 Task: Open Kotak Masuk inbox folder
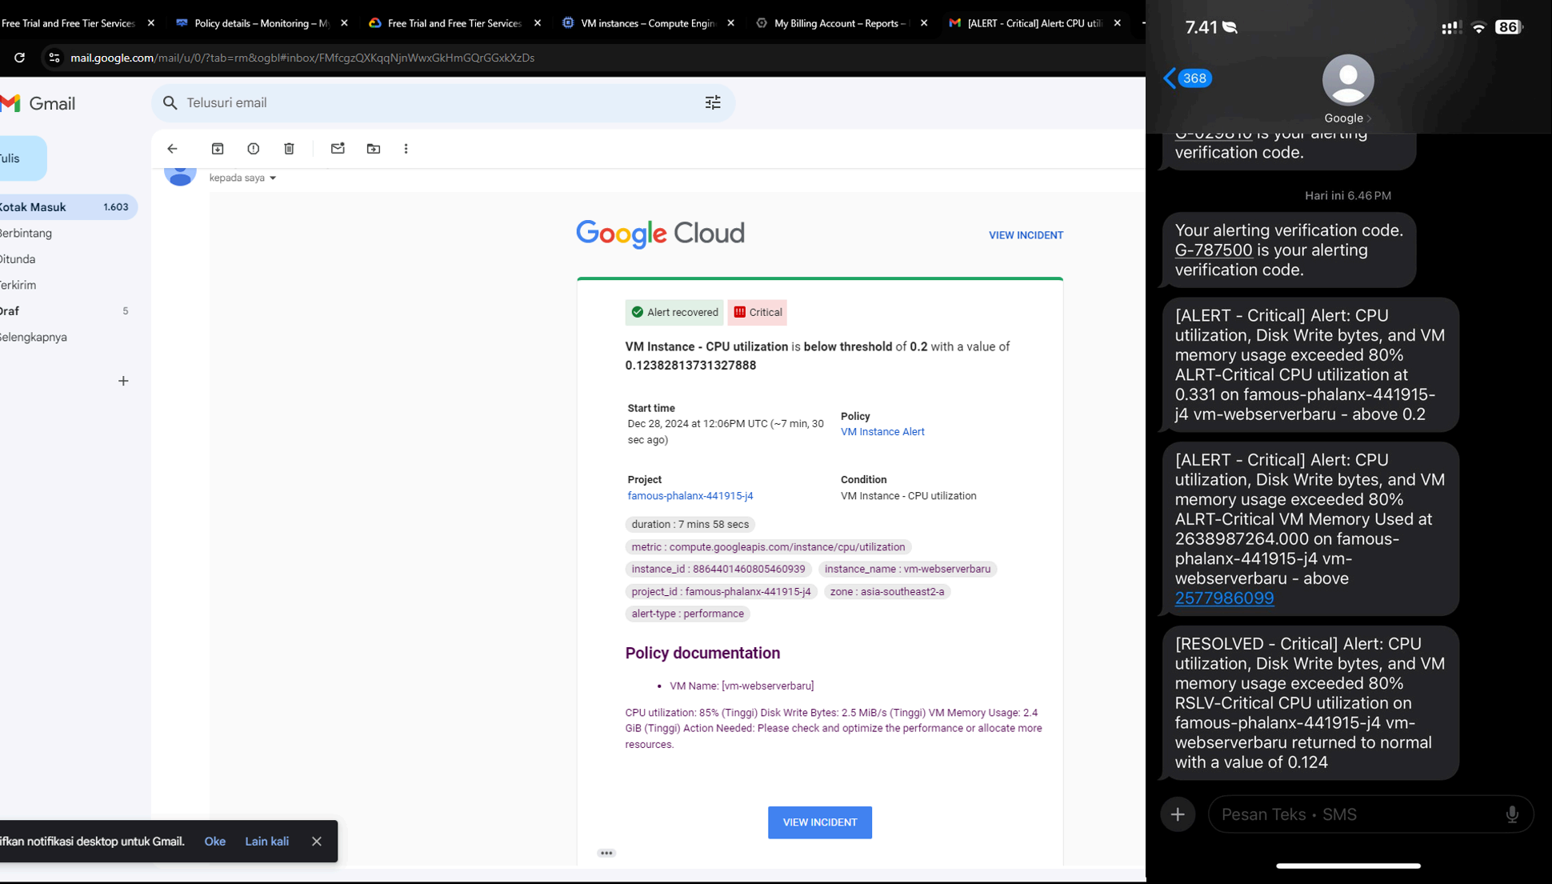69,207
